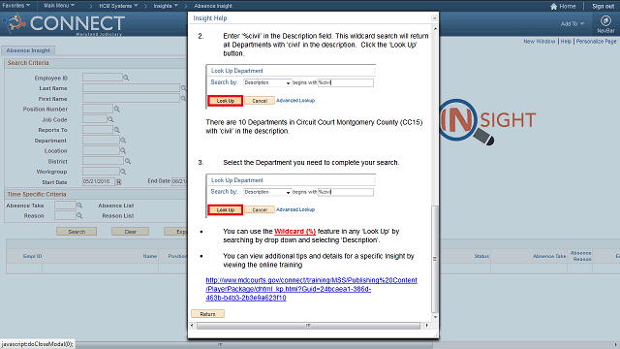Image resolution: width=620 pixels, height=349 pixels.
Task: Click the help dialog scroll right arrow
Action: [426, 326]
